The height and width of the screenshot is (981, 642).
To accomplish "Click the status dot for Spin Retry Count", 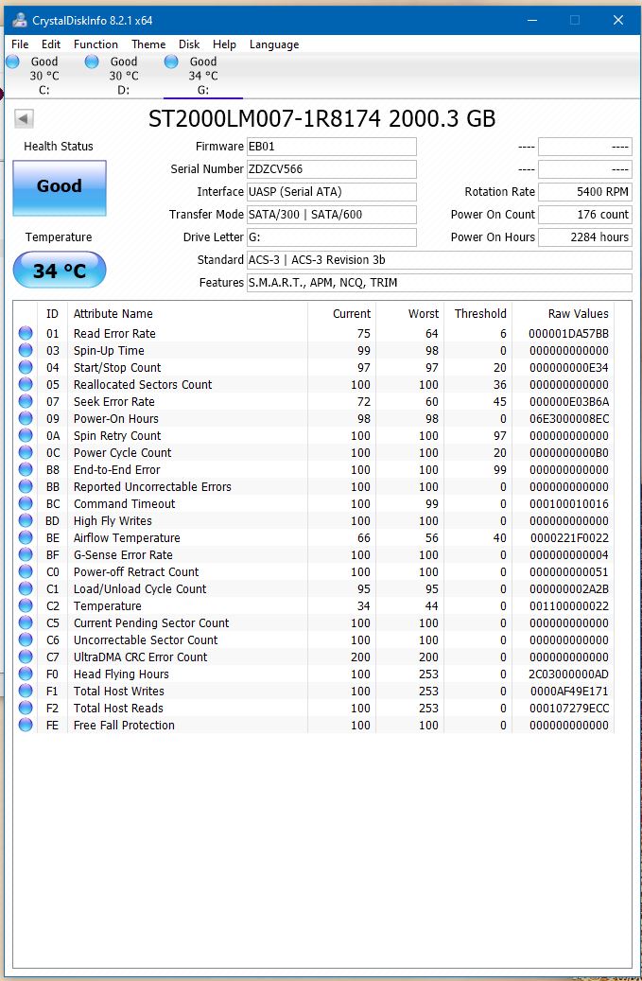I will [x=26, y=435].
